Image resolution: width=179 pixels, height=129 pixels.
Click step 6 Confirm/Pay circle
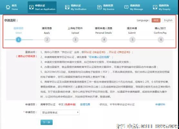[161, 39]
